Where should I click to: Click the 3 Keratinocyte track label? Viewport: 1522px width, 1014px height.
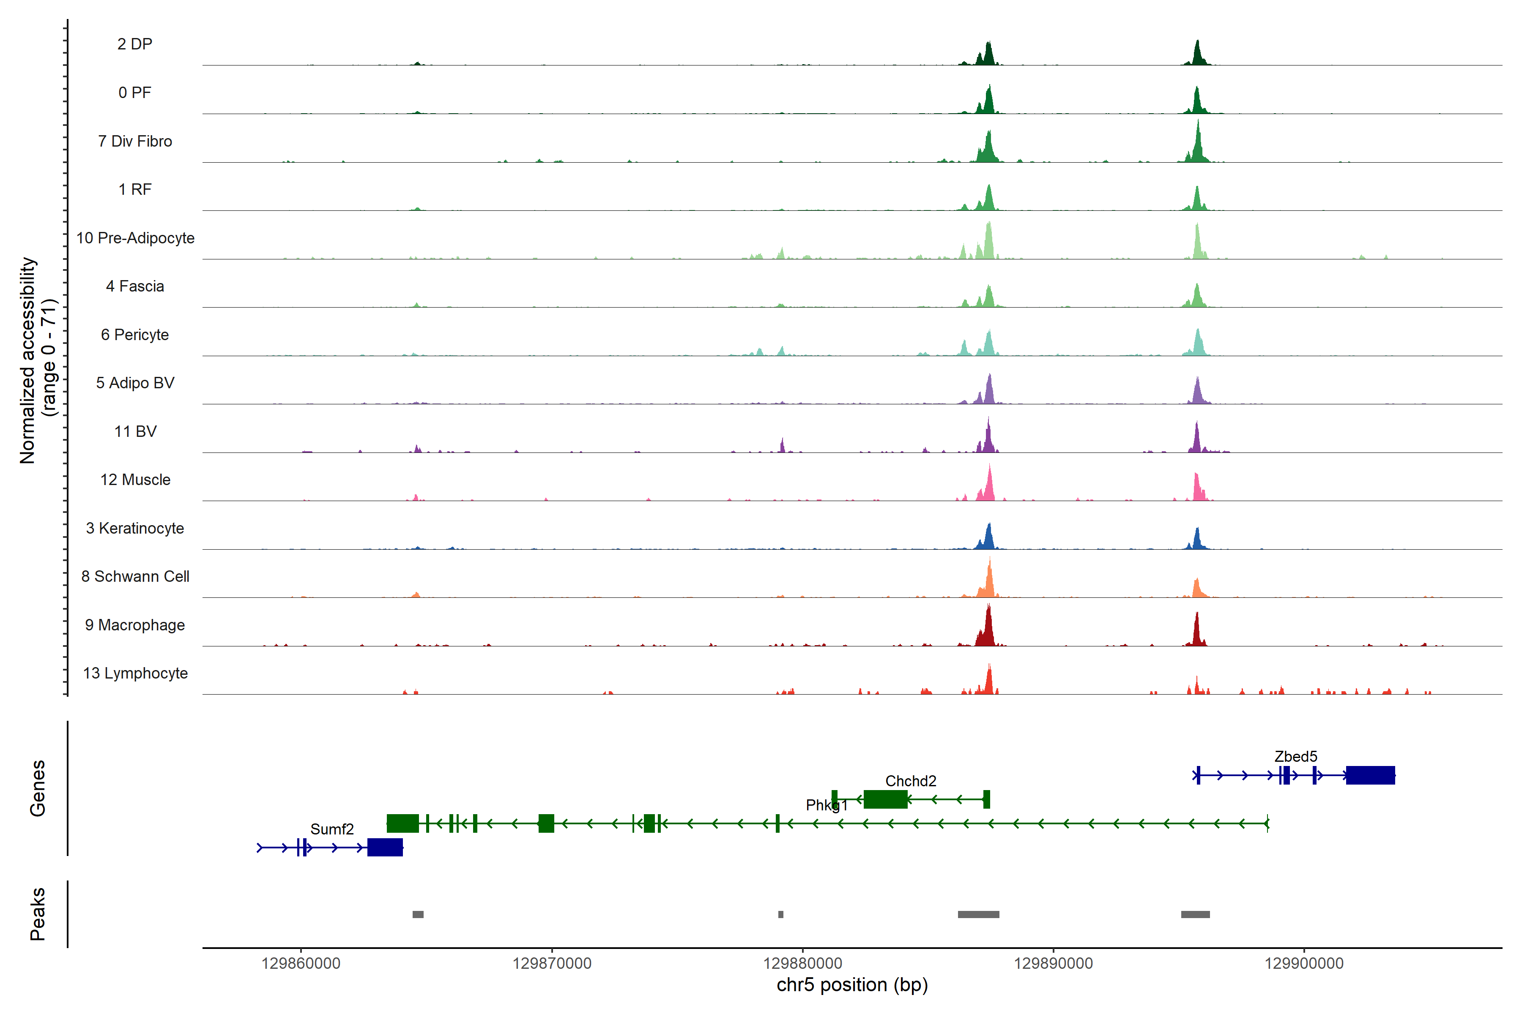point(134,529)
